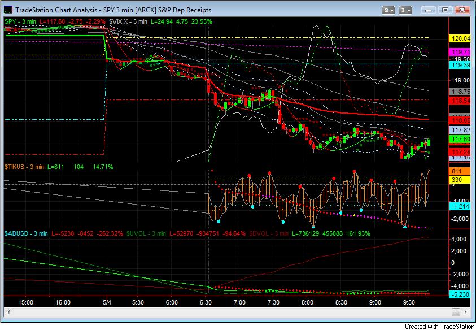This screenshot has width=476, height=330.
Task: Click the horizontal scrollbar thumb
Action: (x=456, y=312)
